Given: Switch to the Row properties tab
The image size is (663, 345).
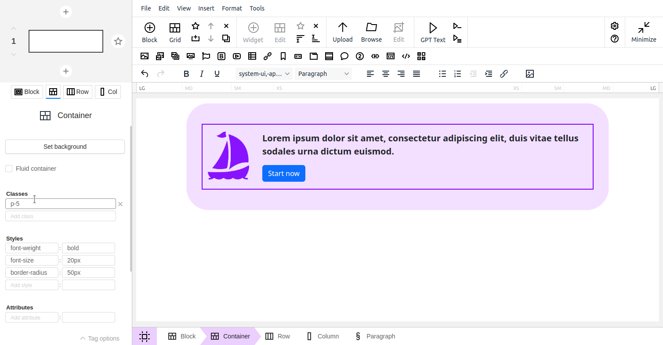Looking at the screenshot, I should 78,92.
